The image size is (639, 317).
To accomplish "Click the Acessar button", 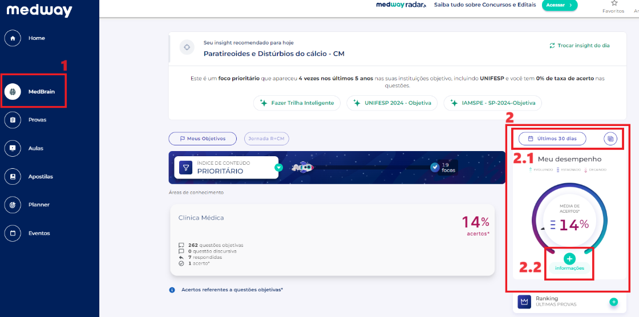I will 560,5.
